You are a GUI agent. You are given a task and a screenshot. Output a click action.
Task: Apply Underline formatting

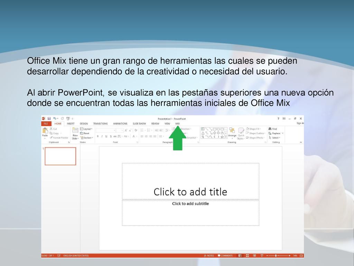point(106,136)
